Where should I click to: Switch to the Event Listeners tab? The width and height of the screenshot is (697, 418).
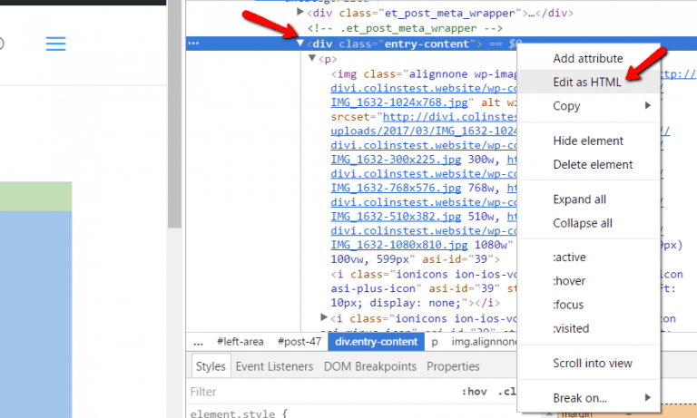[274, 366]
